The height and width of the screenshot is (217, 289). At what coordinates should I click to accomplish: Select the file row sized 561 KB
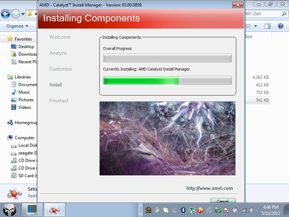click(x=258, y=100)
